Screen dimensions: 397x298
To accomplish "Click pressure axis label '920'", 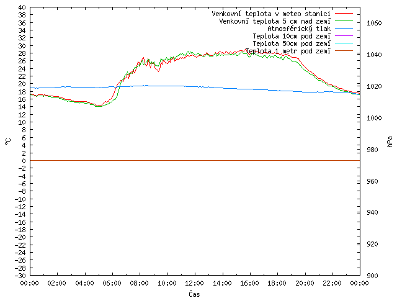I will pos(372,244).
